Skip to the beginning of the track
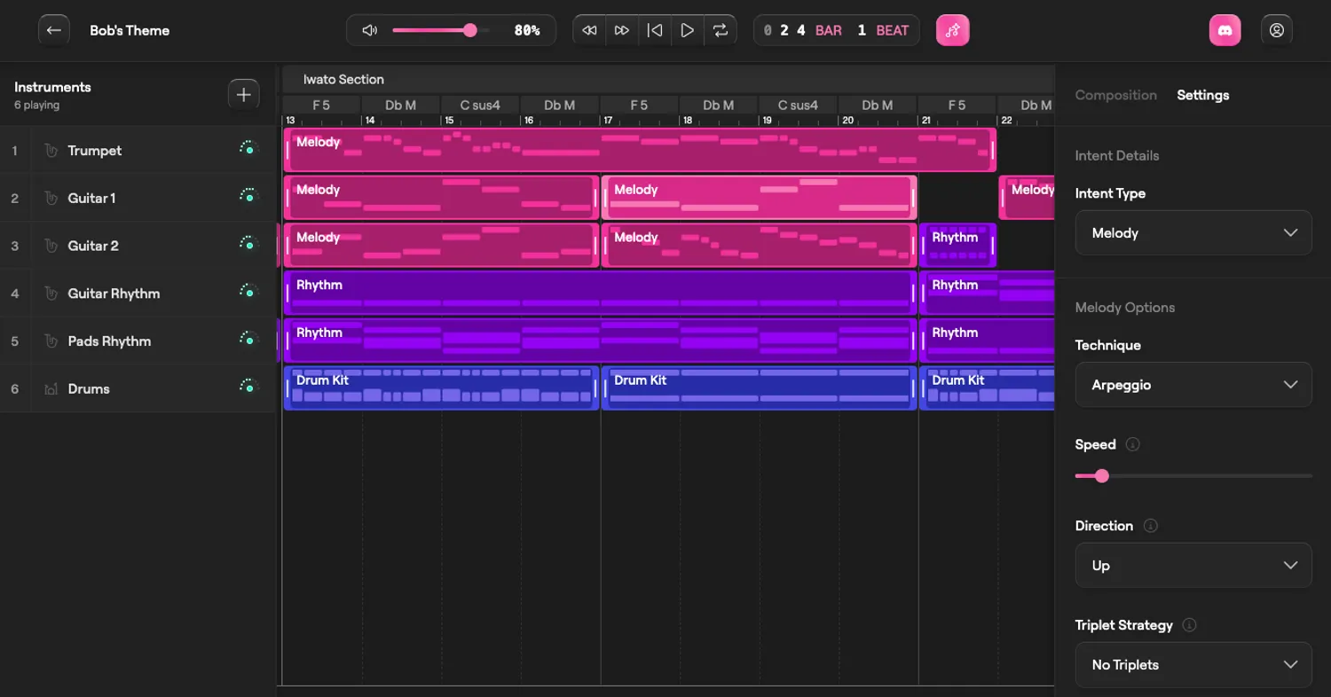The height and width of the screenshot is (697, 1331). tap(655, 30)
